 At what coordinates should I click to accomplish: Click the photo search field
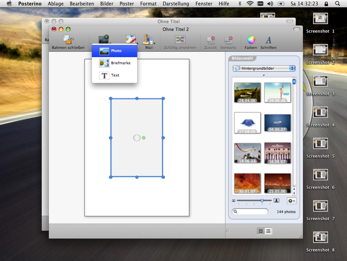click(250, 212)
